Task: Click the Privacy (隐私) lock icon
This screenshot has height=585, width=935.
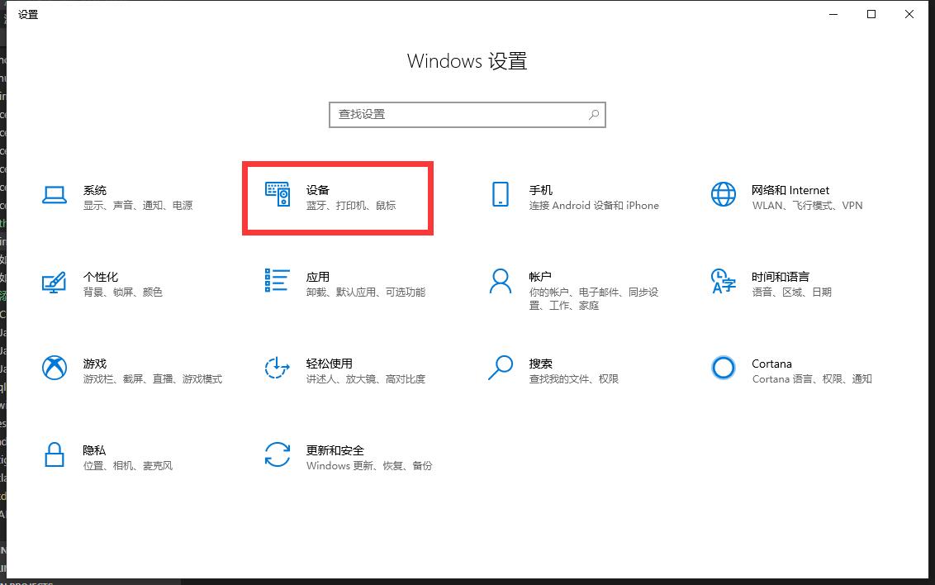Action: pos(55,455)
